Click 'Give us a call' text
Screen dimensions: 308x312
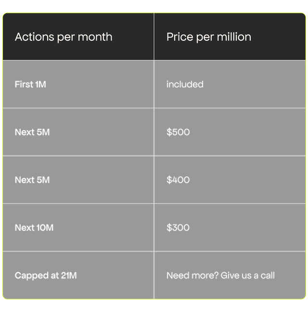tap(248, 275)
